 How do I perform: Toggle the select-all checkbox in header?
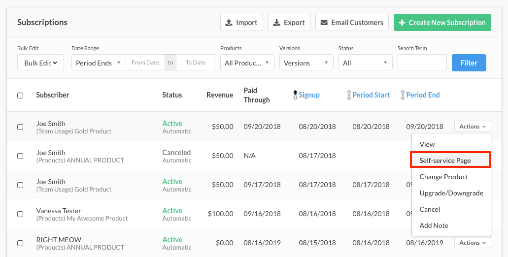pos(20,96)
